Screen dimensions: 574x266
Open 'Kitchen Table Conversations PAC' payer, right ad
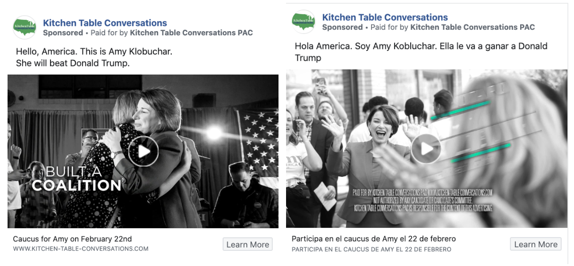pos(473,27)
